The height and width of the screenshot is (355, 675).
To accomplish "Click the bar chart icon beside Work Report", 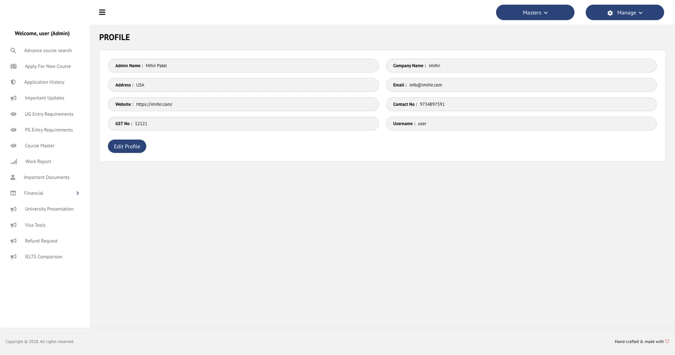I will coord(14,161).
